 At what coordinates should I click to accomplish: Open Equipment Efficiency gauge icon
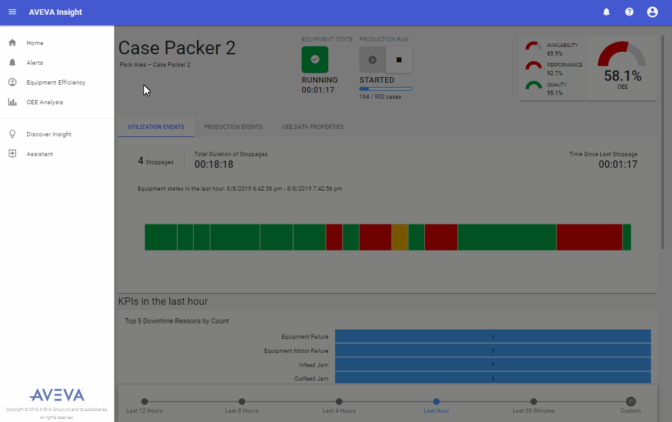tap(12, 82)
